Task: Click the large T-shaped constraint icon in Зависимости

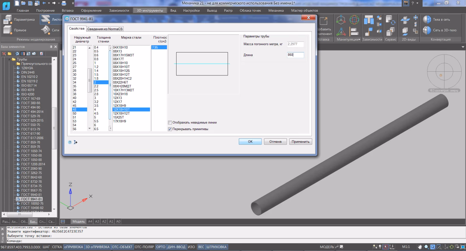Action: tap(369, 20)
